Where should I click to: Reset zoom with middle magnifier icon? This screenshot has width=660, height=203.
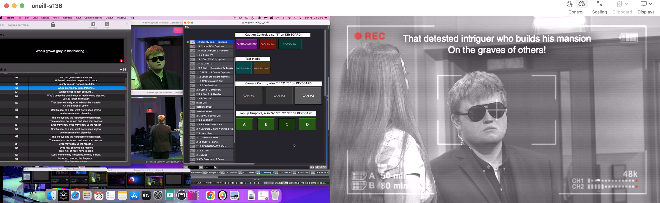coord(321,167)
